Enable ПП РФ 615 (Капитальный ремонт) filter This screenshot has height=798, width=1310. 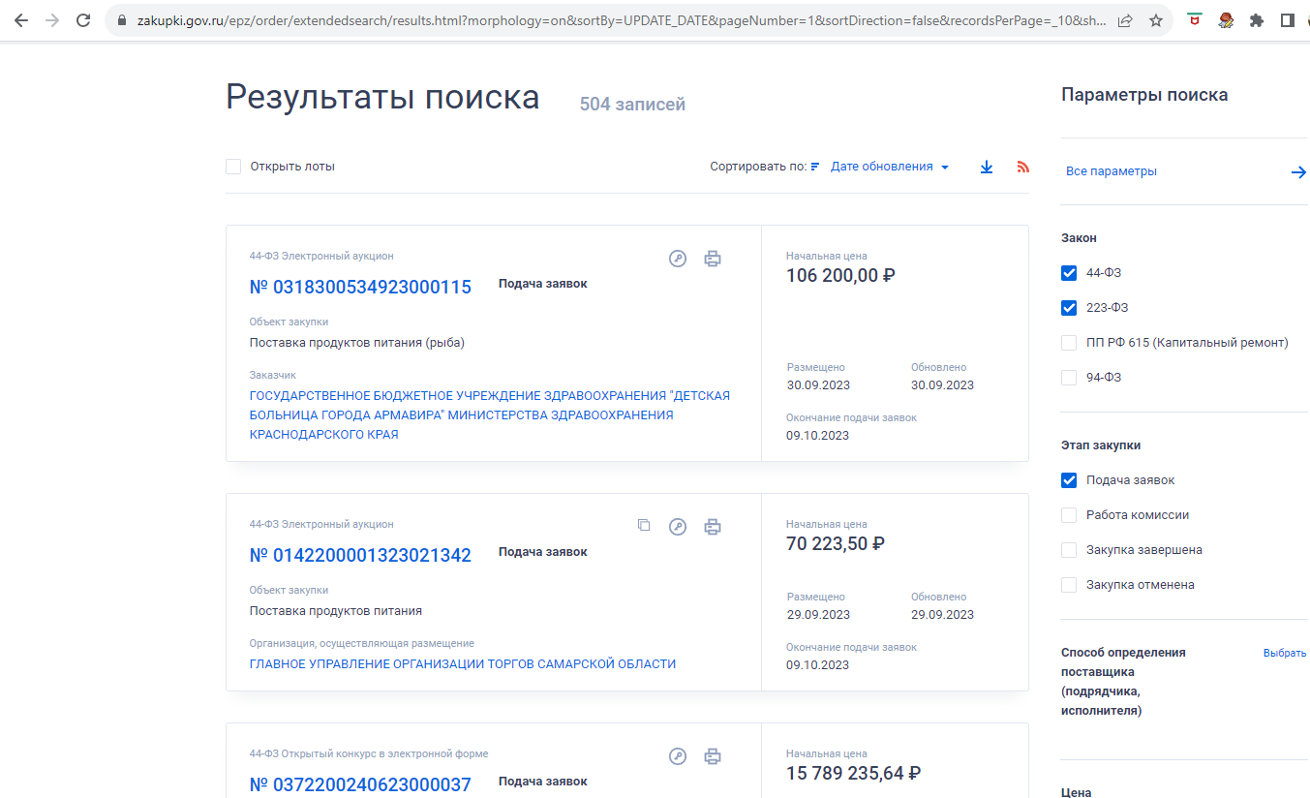(1069, 343)
